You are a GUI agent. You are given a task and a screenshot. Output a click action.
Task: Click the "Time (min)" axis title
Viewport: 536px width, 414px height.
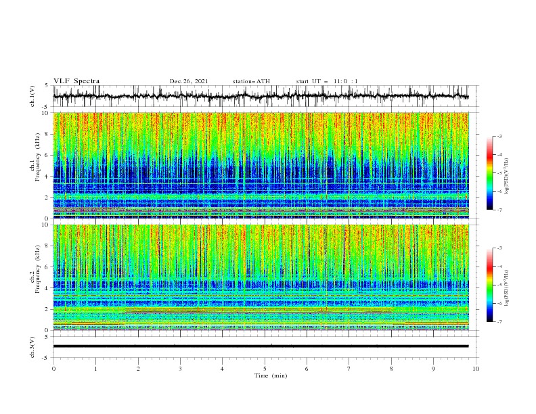point(271,375)
